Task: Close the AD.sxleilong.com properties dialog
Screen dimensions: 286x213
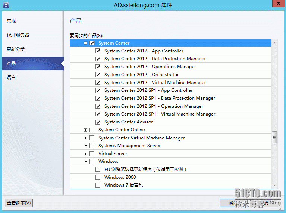Action: [x=279, y=3]
